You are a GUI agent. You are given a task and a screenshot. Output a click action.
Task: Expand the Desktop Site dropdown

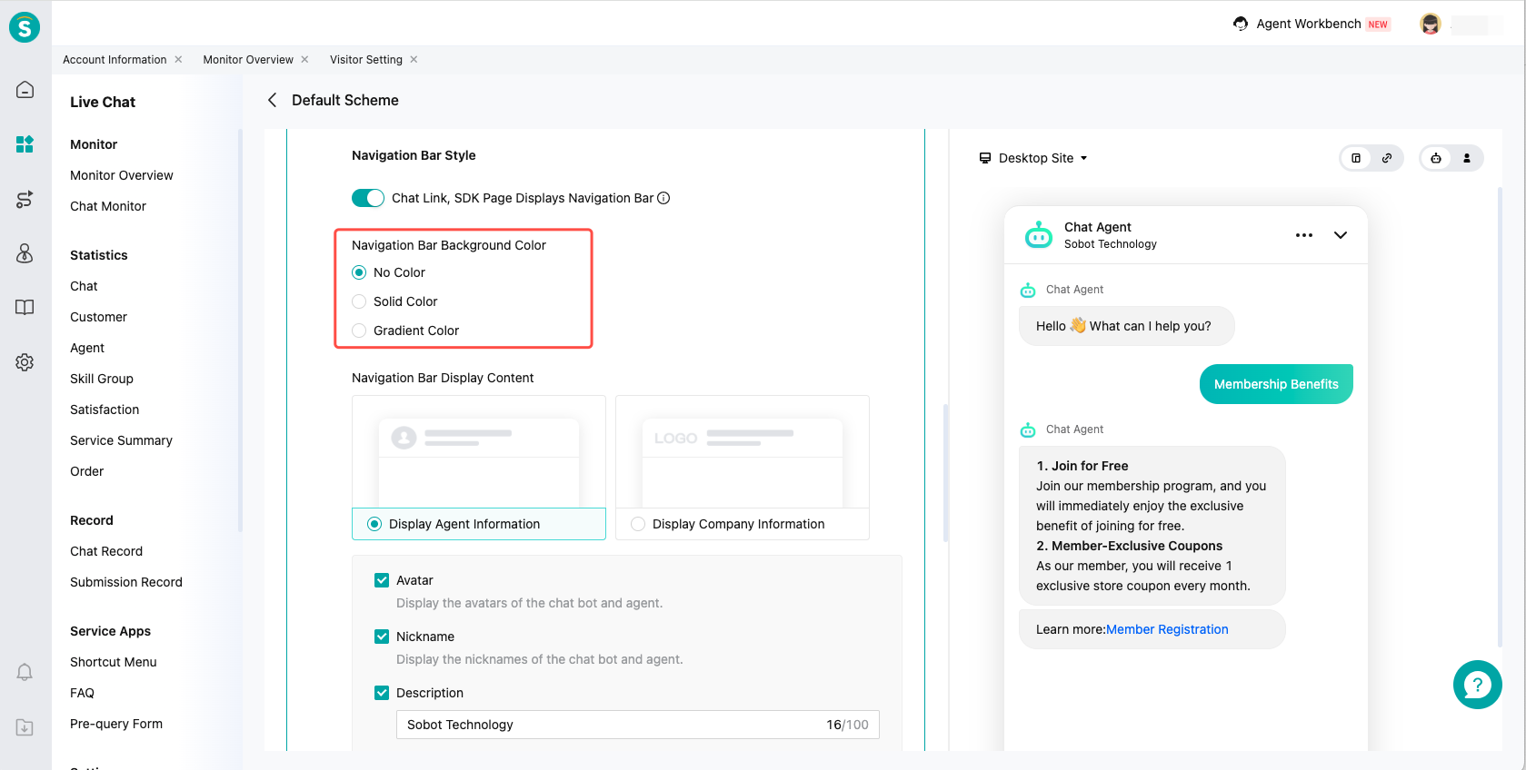click(1034, 158)
